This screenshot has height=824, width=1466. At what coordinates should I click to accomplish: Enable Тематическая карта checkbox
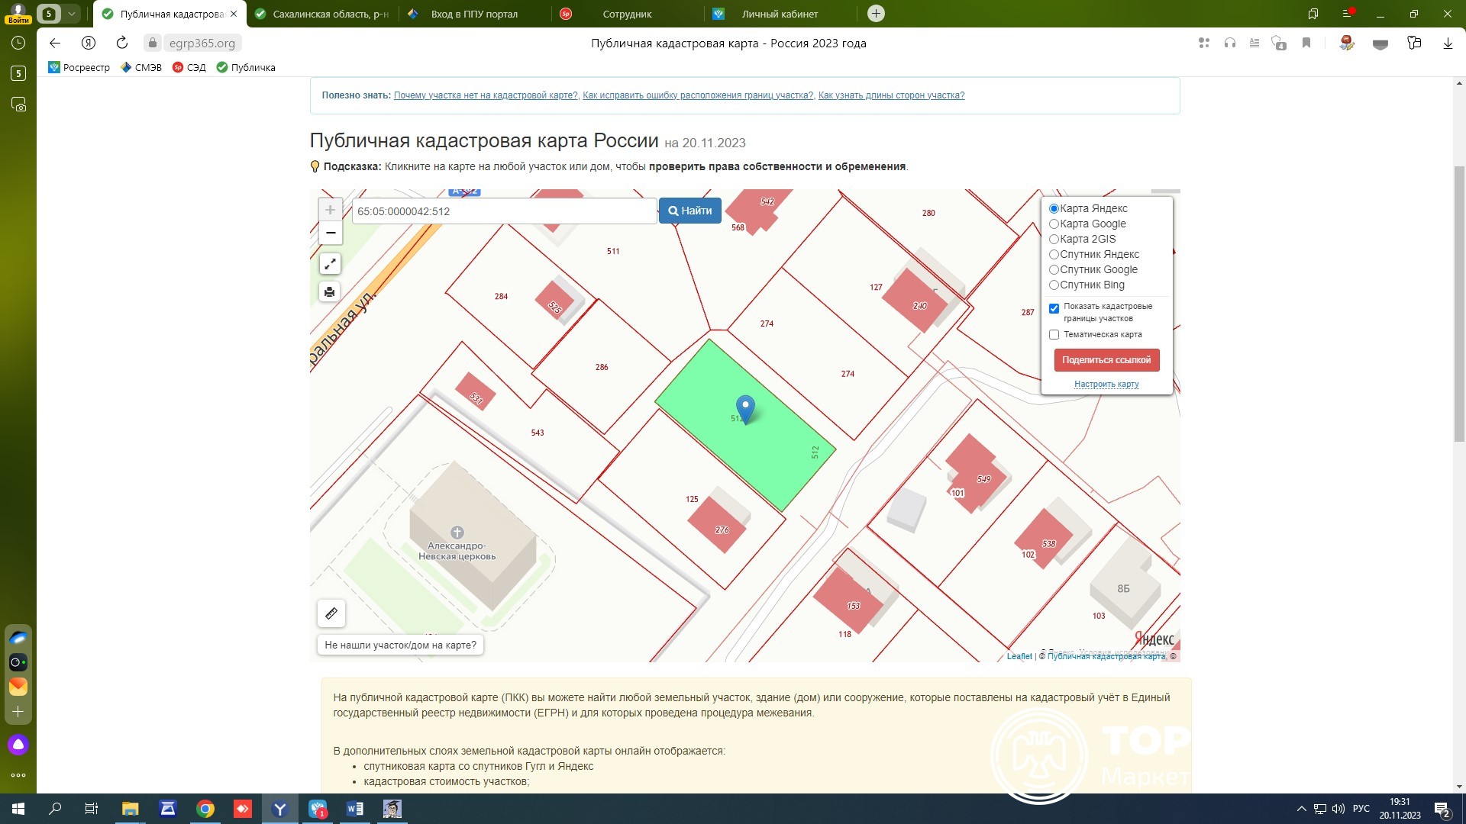pos(1054,334)
